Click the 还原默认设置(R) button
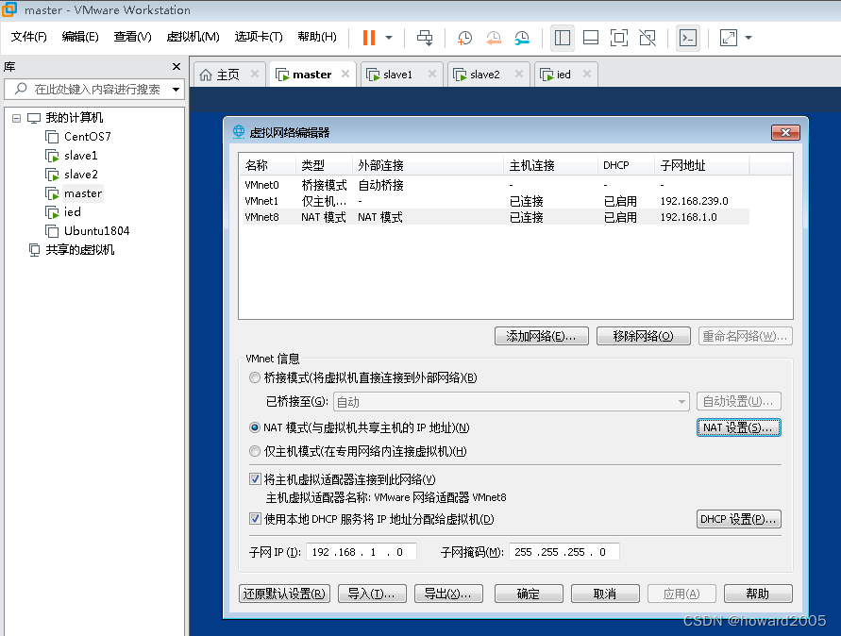 284,594
